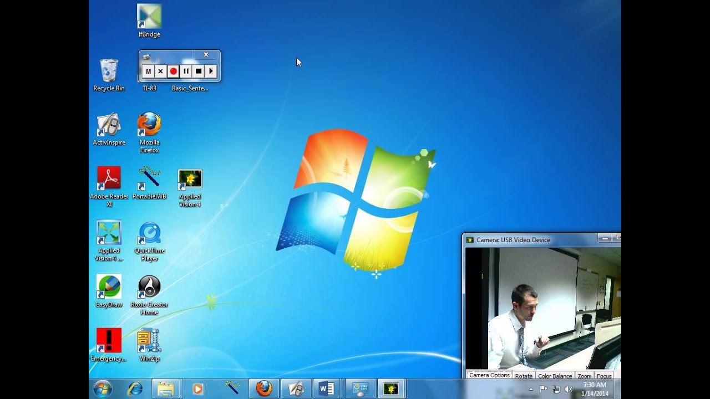Image resolution: width=710 pixels, height=399 pixels.
Task: Pause the screen recording
Action: [186, 71]
